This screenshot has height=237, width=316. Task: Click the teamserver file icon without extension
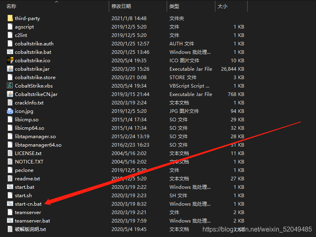[10, 212]
